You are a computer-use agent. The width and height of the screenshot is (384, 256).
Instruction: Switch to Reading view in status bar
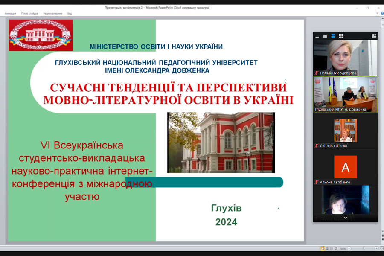pos(331,249)
